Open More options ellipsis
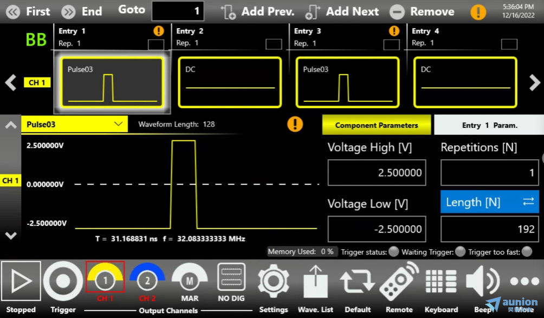 click(x=524, y=281)
